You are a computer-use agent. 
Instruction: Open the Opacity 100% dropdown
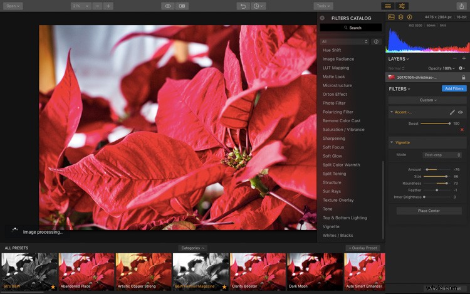441,68
